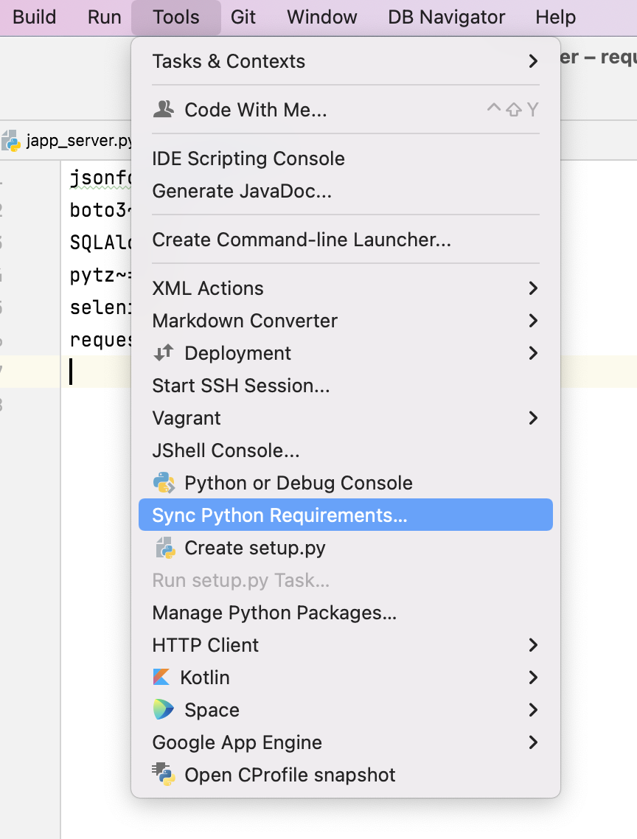637x839 pixels.
Task: Launch Start SSH Session...
Action: [346, 386]
